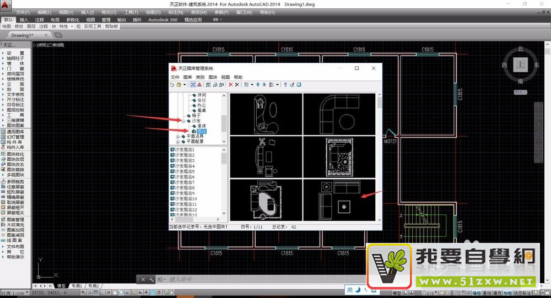The image size is (551, 298).
Task: Open dropdown arrow next to sort icon
Action: 277,85
